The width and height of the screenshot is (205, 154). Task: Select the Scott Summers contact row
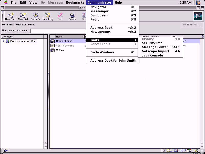coord(65,46)
